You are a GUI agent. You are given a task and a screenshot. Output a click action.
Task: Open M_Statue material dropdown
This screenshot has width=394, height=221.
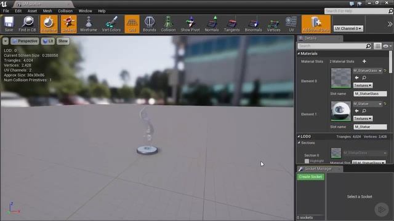click(368, 104)
